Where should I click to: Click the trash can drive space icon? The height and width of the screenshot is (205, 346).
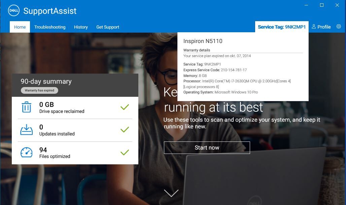tap(27, 107)
